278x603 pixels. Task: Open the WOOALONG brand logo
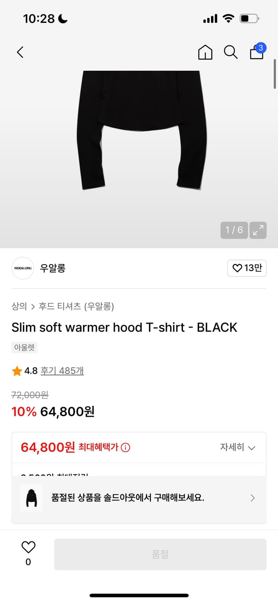click(22, 268)
